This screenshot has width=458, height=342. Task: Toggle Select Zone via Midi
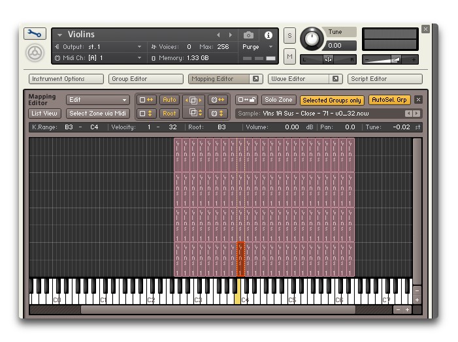pos(98,113)
